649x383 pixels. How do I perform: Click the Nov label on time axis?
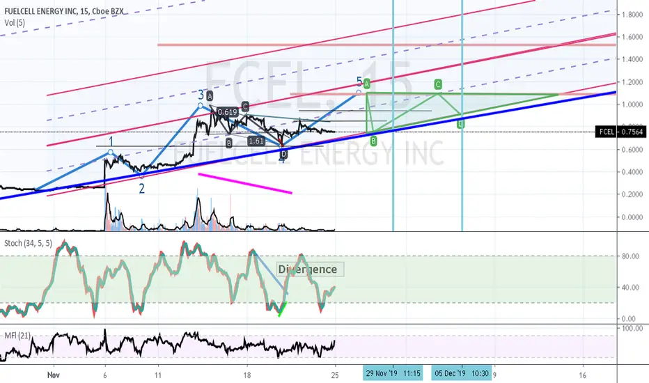[54, 375]
